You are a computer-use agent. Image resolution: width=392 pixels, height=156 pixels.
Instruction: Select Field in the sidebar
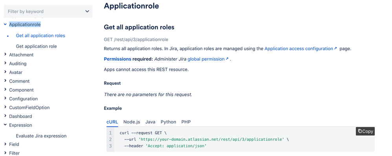click(x=14, y=144)
